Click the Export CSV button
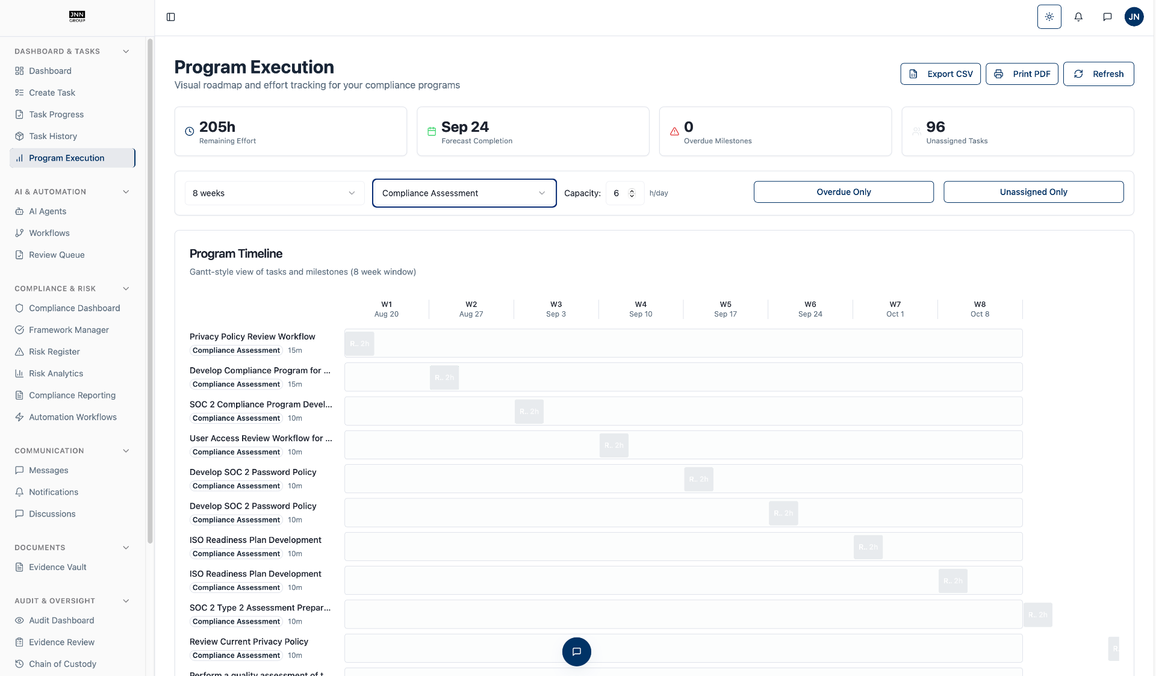Screen dimensions: 1156x676 click(x=940, y=74)
